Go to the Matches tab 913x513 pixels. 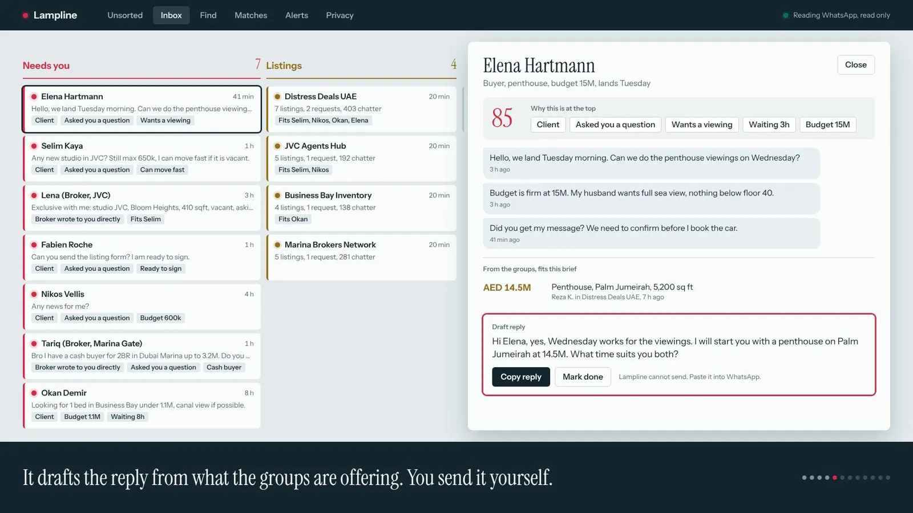pos(251,15)
